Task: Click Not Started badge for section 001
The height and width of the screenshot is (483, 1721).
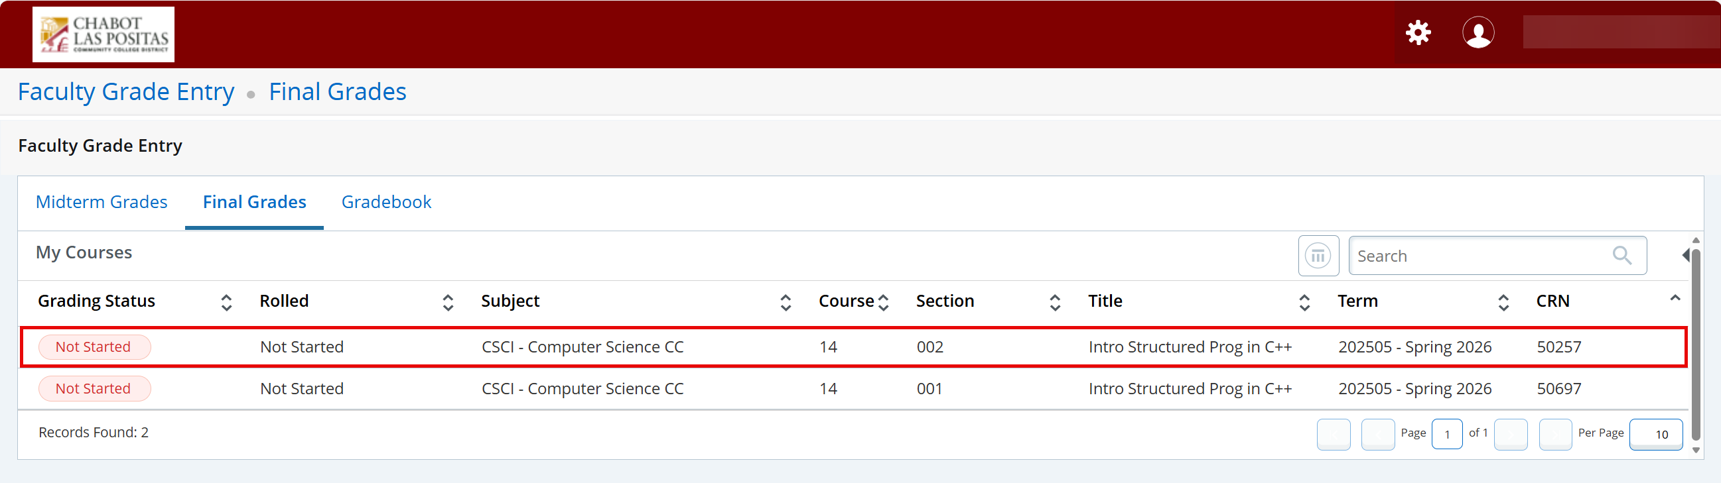Action: tap(94, 388)
